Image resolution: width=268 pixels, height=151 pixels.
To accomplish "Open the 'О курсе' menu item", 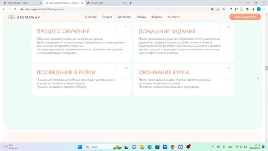I will point(107,17).
